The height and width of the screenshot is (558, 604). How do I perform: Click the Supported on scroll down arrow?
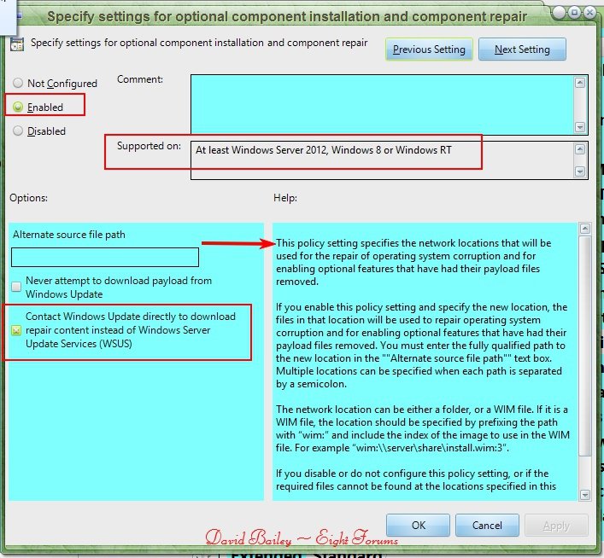coord(580,171)
